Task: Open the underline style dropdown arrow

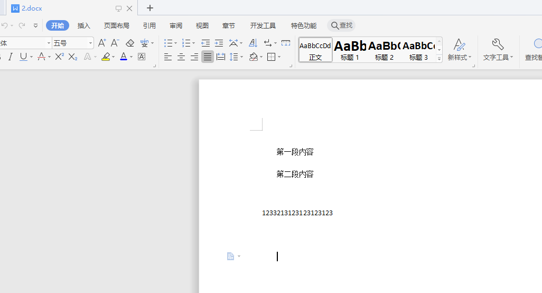Action: pyautogui.click(x=32, y=57)
